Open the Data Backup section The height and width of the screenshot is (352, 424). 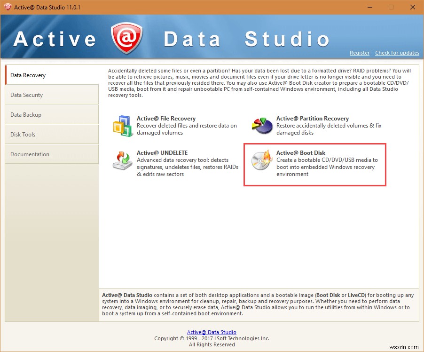25,114
